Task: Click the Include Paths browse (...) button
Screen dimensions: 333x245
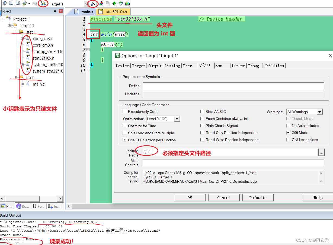Action: (x=321, y=152)
